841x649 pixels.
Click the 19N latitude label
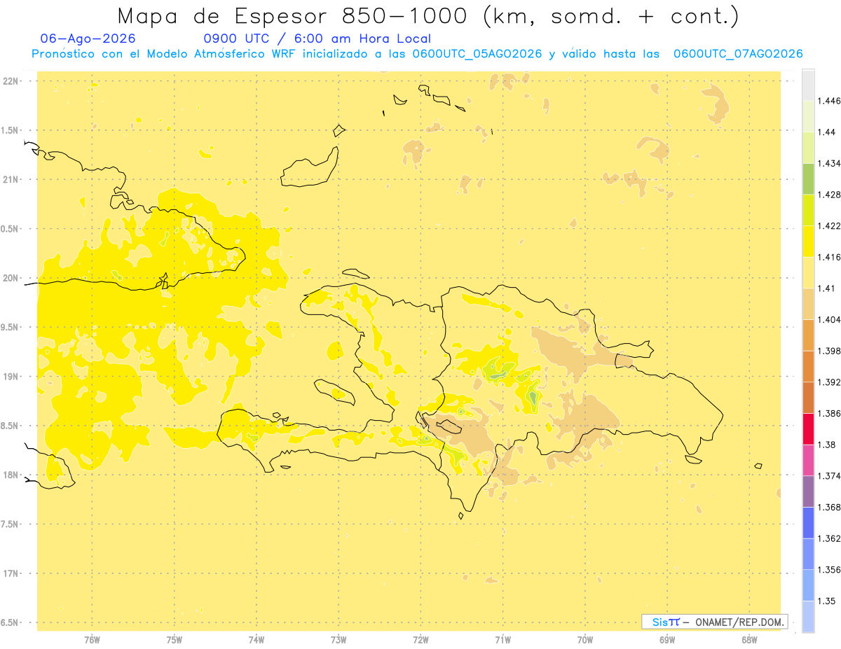(11, 377)
